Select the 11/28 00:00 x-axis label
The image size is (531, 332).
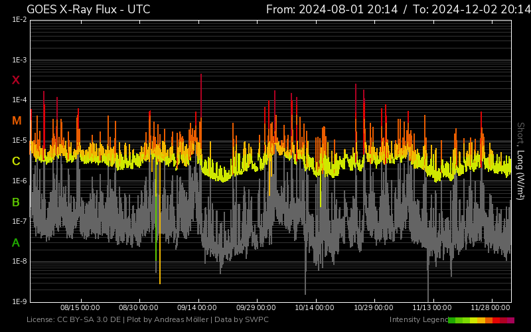click(x=491, y=307)
